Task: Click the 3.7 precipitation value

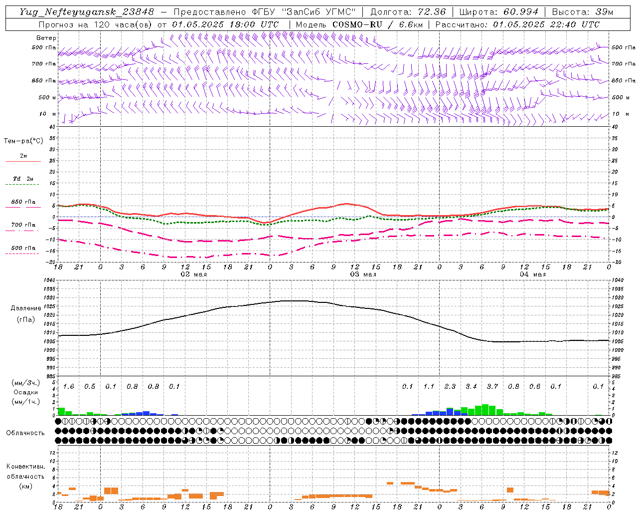Action: [x=492, y=387]
